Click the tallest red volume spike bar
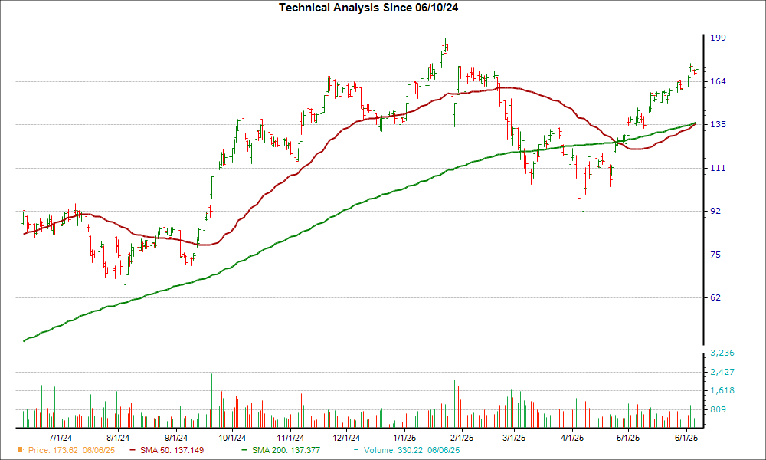This screenshot has height=460, width=766. (453, 390)
